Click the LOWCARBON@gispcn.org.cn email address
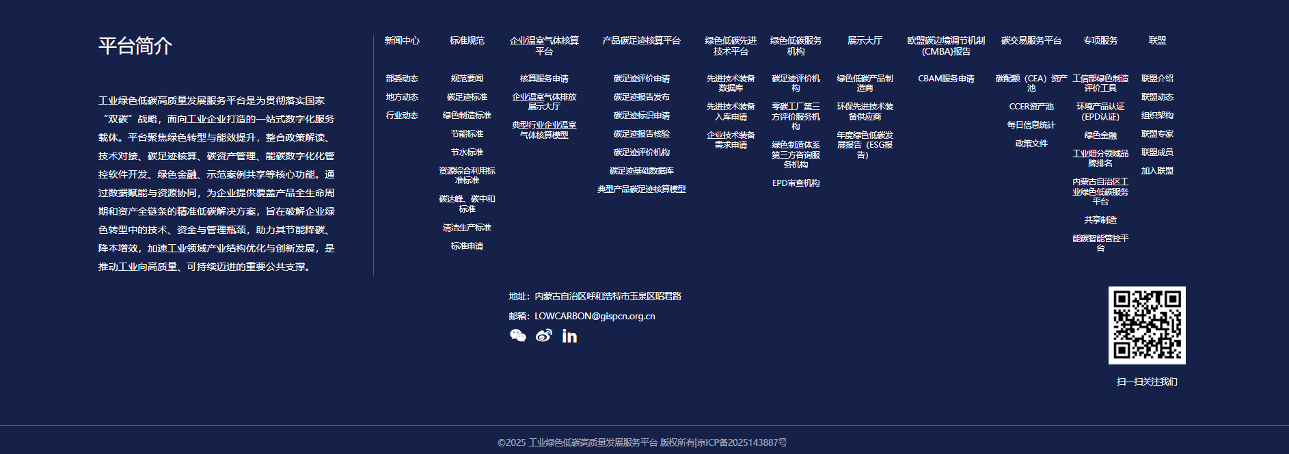 595,317
